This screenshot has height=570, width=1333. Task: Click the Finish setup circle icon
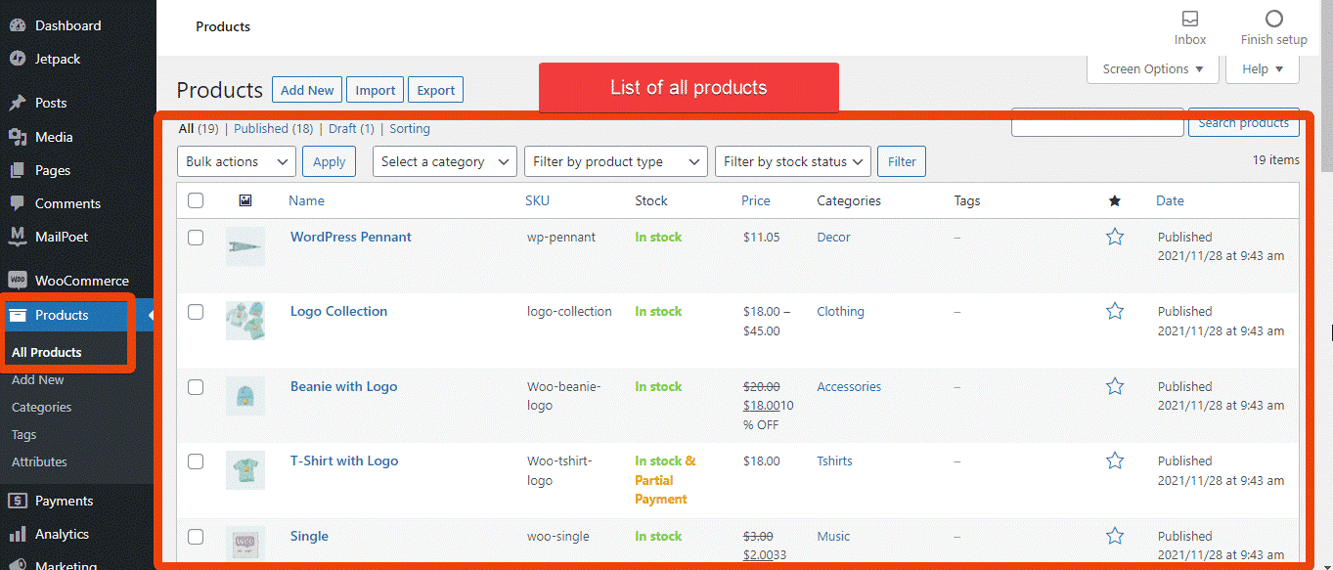tap(1273, 20)
